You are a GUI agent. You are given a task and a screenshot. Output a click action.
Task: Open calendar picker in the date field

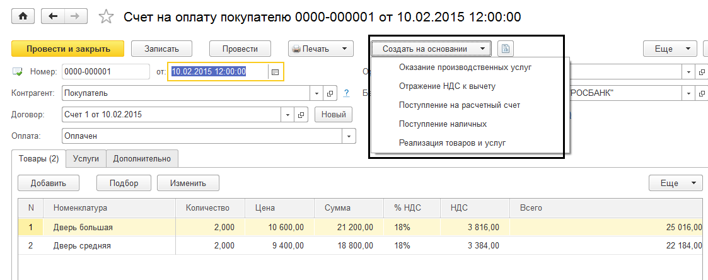click(275, 72)
